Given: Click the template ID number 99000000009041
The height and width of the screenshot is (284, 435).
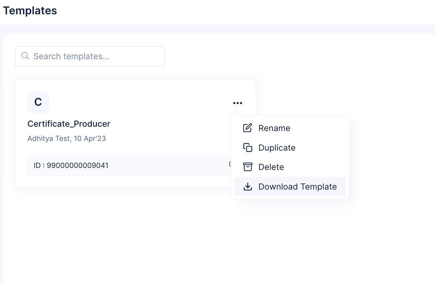Looking at the screenshot, I should click(78, 165).
